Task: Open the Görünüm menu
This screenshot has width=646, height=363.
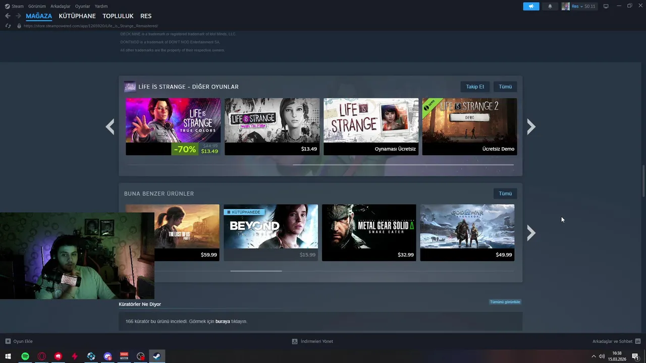Action: coord(37,6)
